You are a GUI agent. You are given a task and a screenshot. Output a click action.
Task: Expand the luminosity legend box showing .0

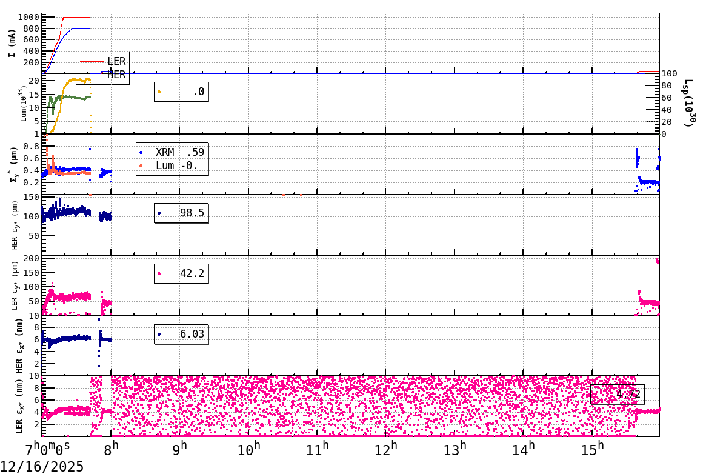(x=180, y=93)
